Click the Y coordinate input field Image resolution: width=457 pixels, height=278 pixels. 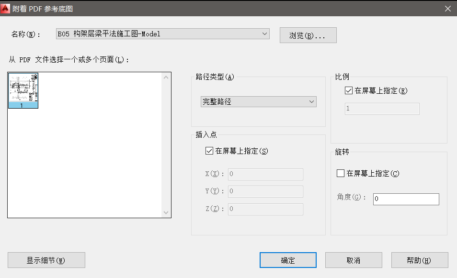(x=265, y=191)
